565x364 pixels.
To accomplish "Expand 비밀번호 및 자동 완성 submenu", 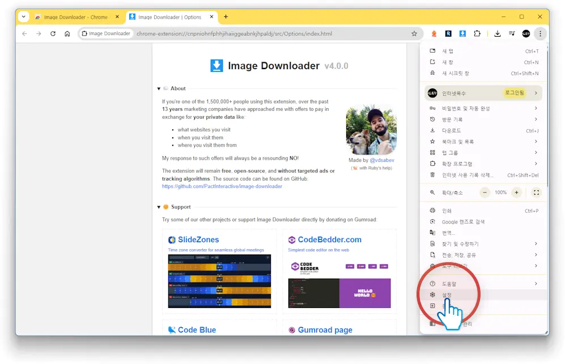I will pos(483,108).
